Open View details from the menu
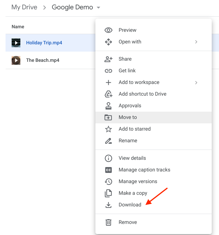The height and width of the screenshot is (235, 219). [154, 158]
